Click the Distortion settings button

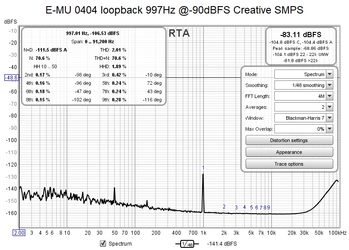click(289, 140)
